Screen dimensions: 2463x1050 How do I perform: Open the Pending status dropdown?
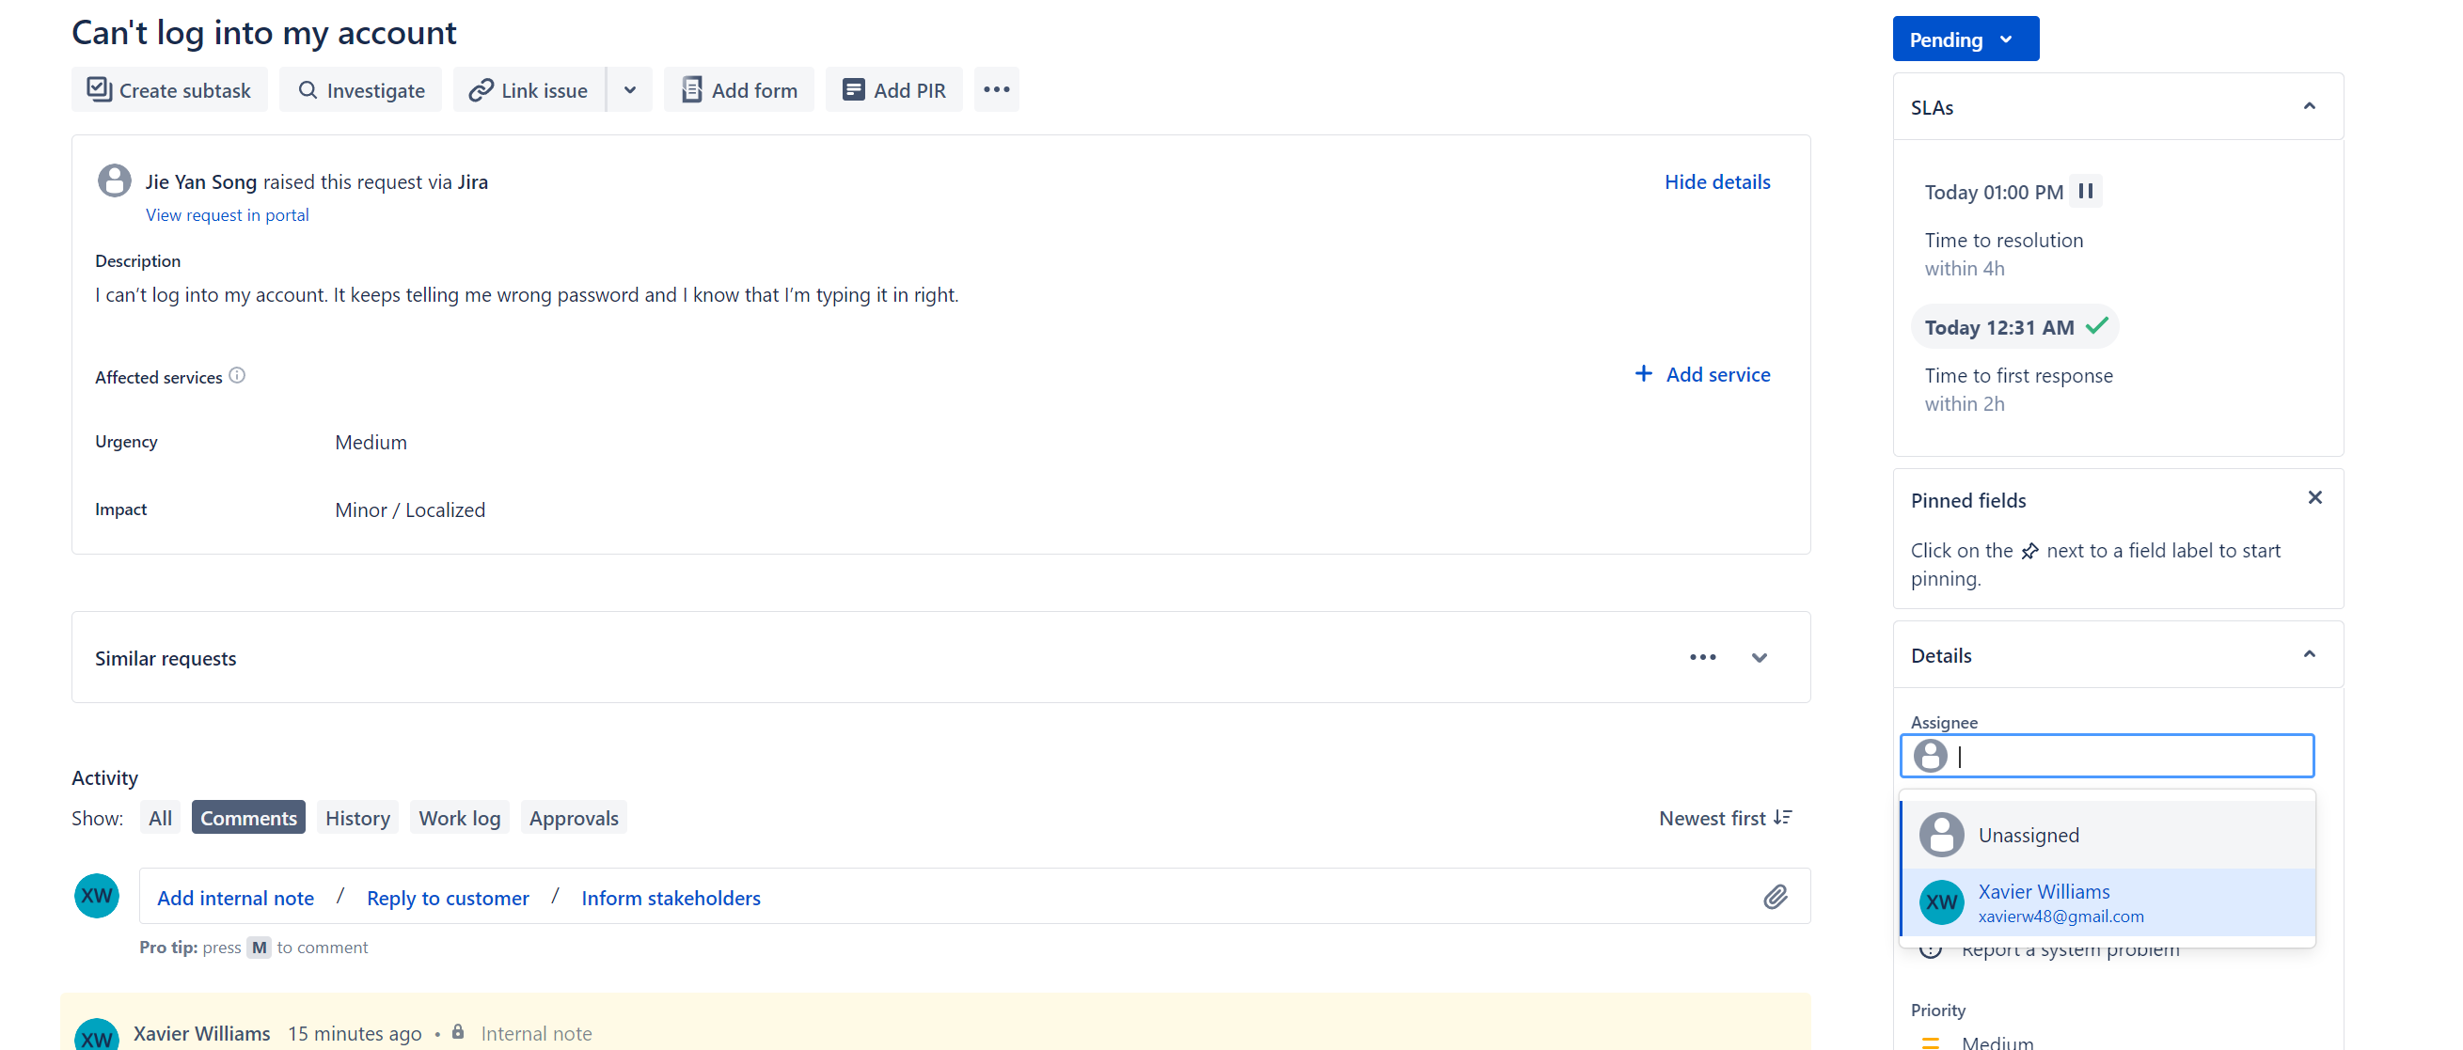click(x=1965, y=39)
